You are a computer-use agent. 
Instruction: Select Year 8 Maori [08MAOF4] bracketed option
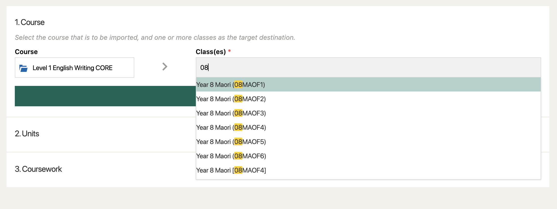click(x=368, y=170)
